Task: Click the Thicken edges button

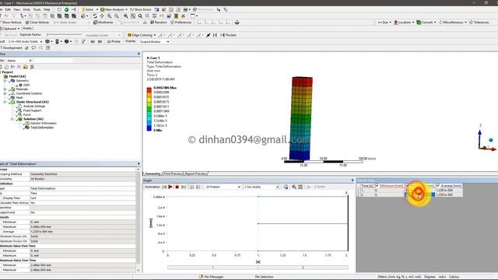Action: click(228, 35)
